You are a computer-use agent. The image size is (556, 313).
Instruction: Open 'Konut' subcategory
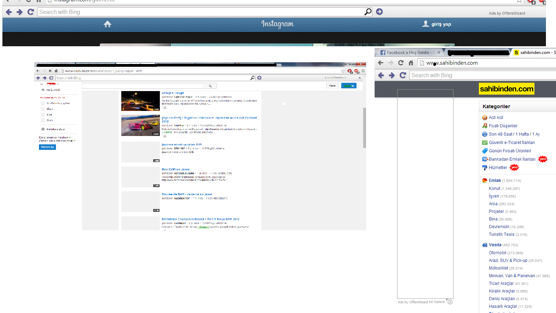(494, 188)
